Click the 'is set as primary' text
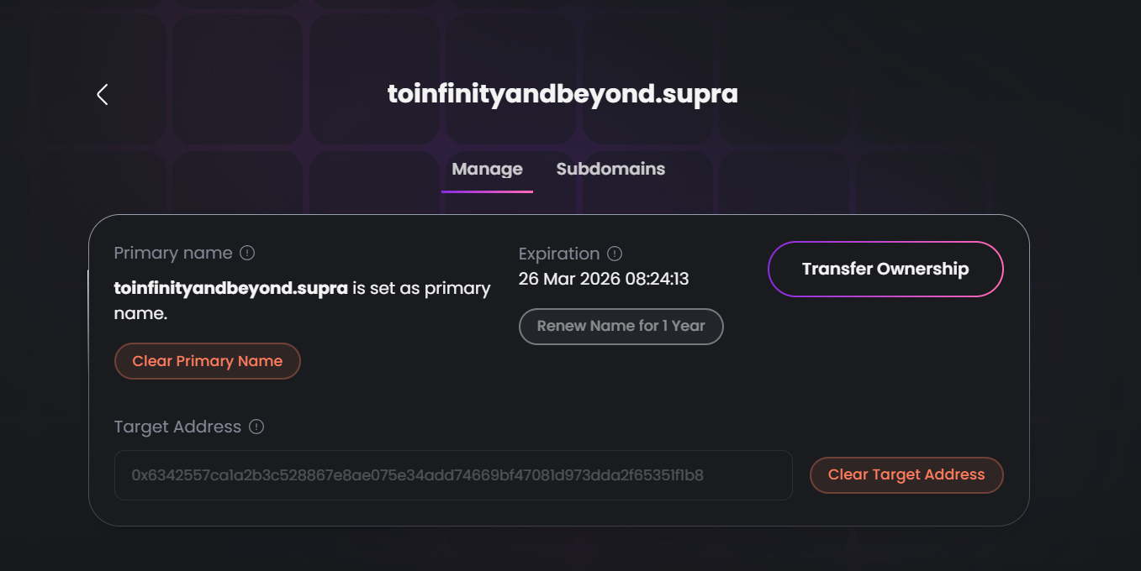The image size is (1141, 571). tap(421, 288)
